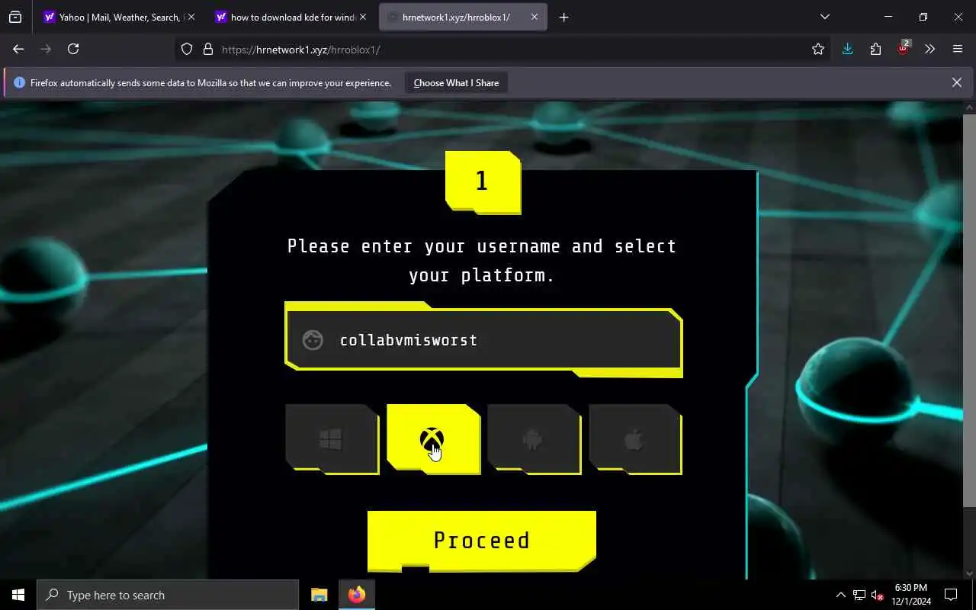Image resolution: width=976 pixels, height=610 pixels.
Task: Click scrollbar down arrow
Action: tap(969, 573)
